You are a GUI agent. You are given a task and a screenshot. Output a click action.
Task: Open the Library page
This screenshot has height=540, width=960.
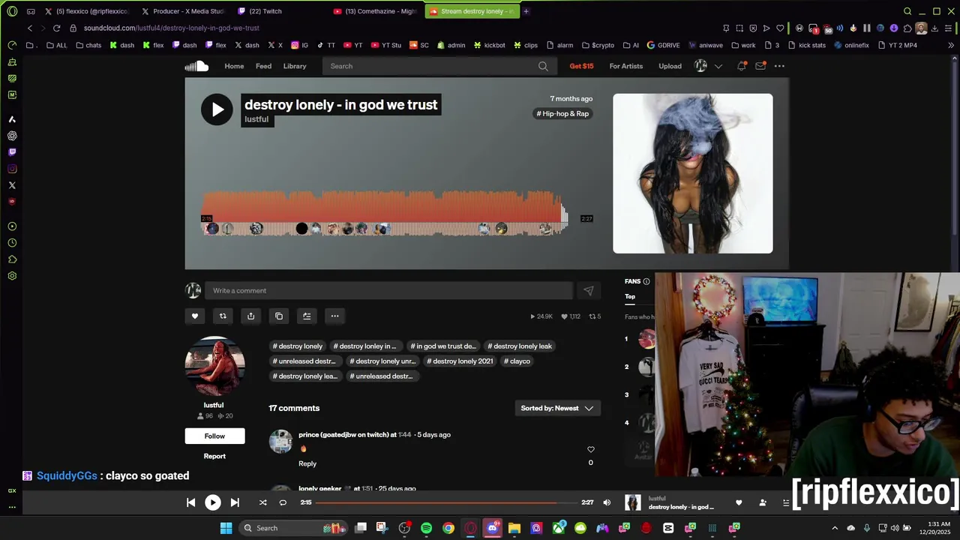(295, 66)
